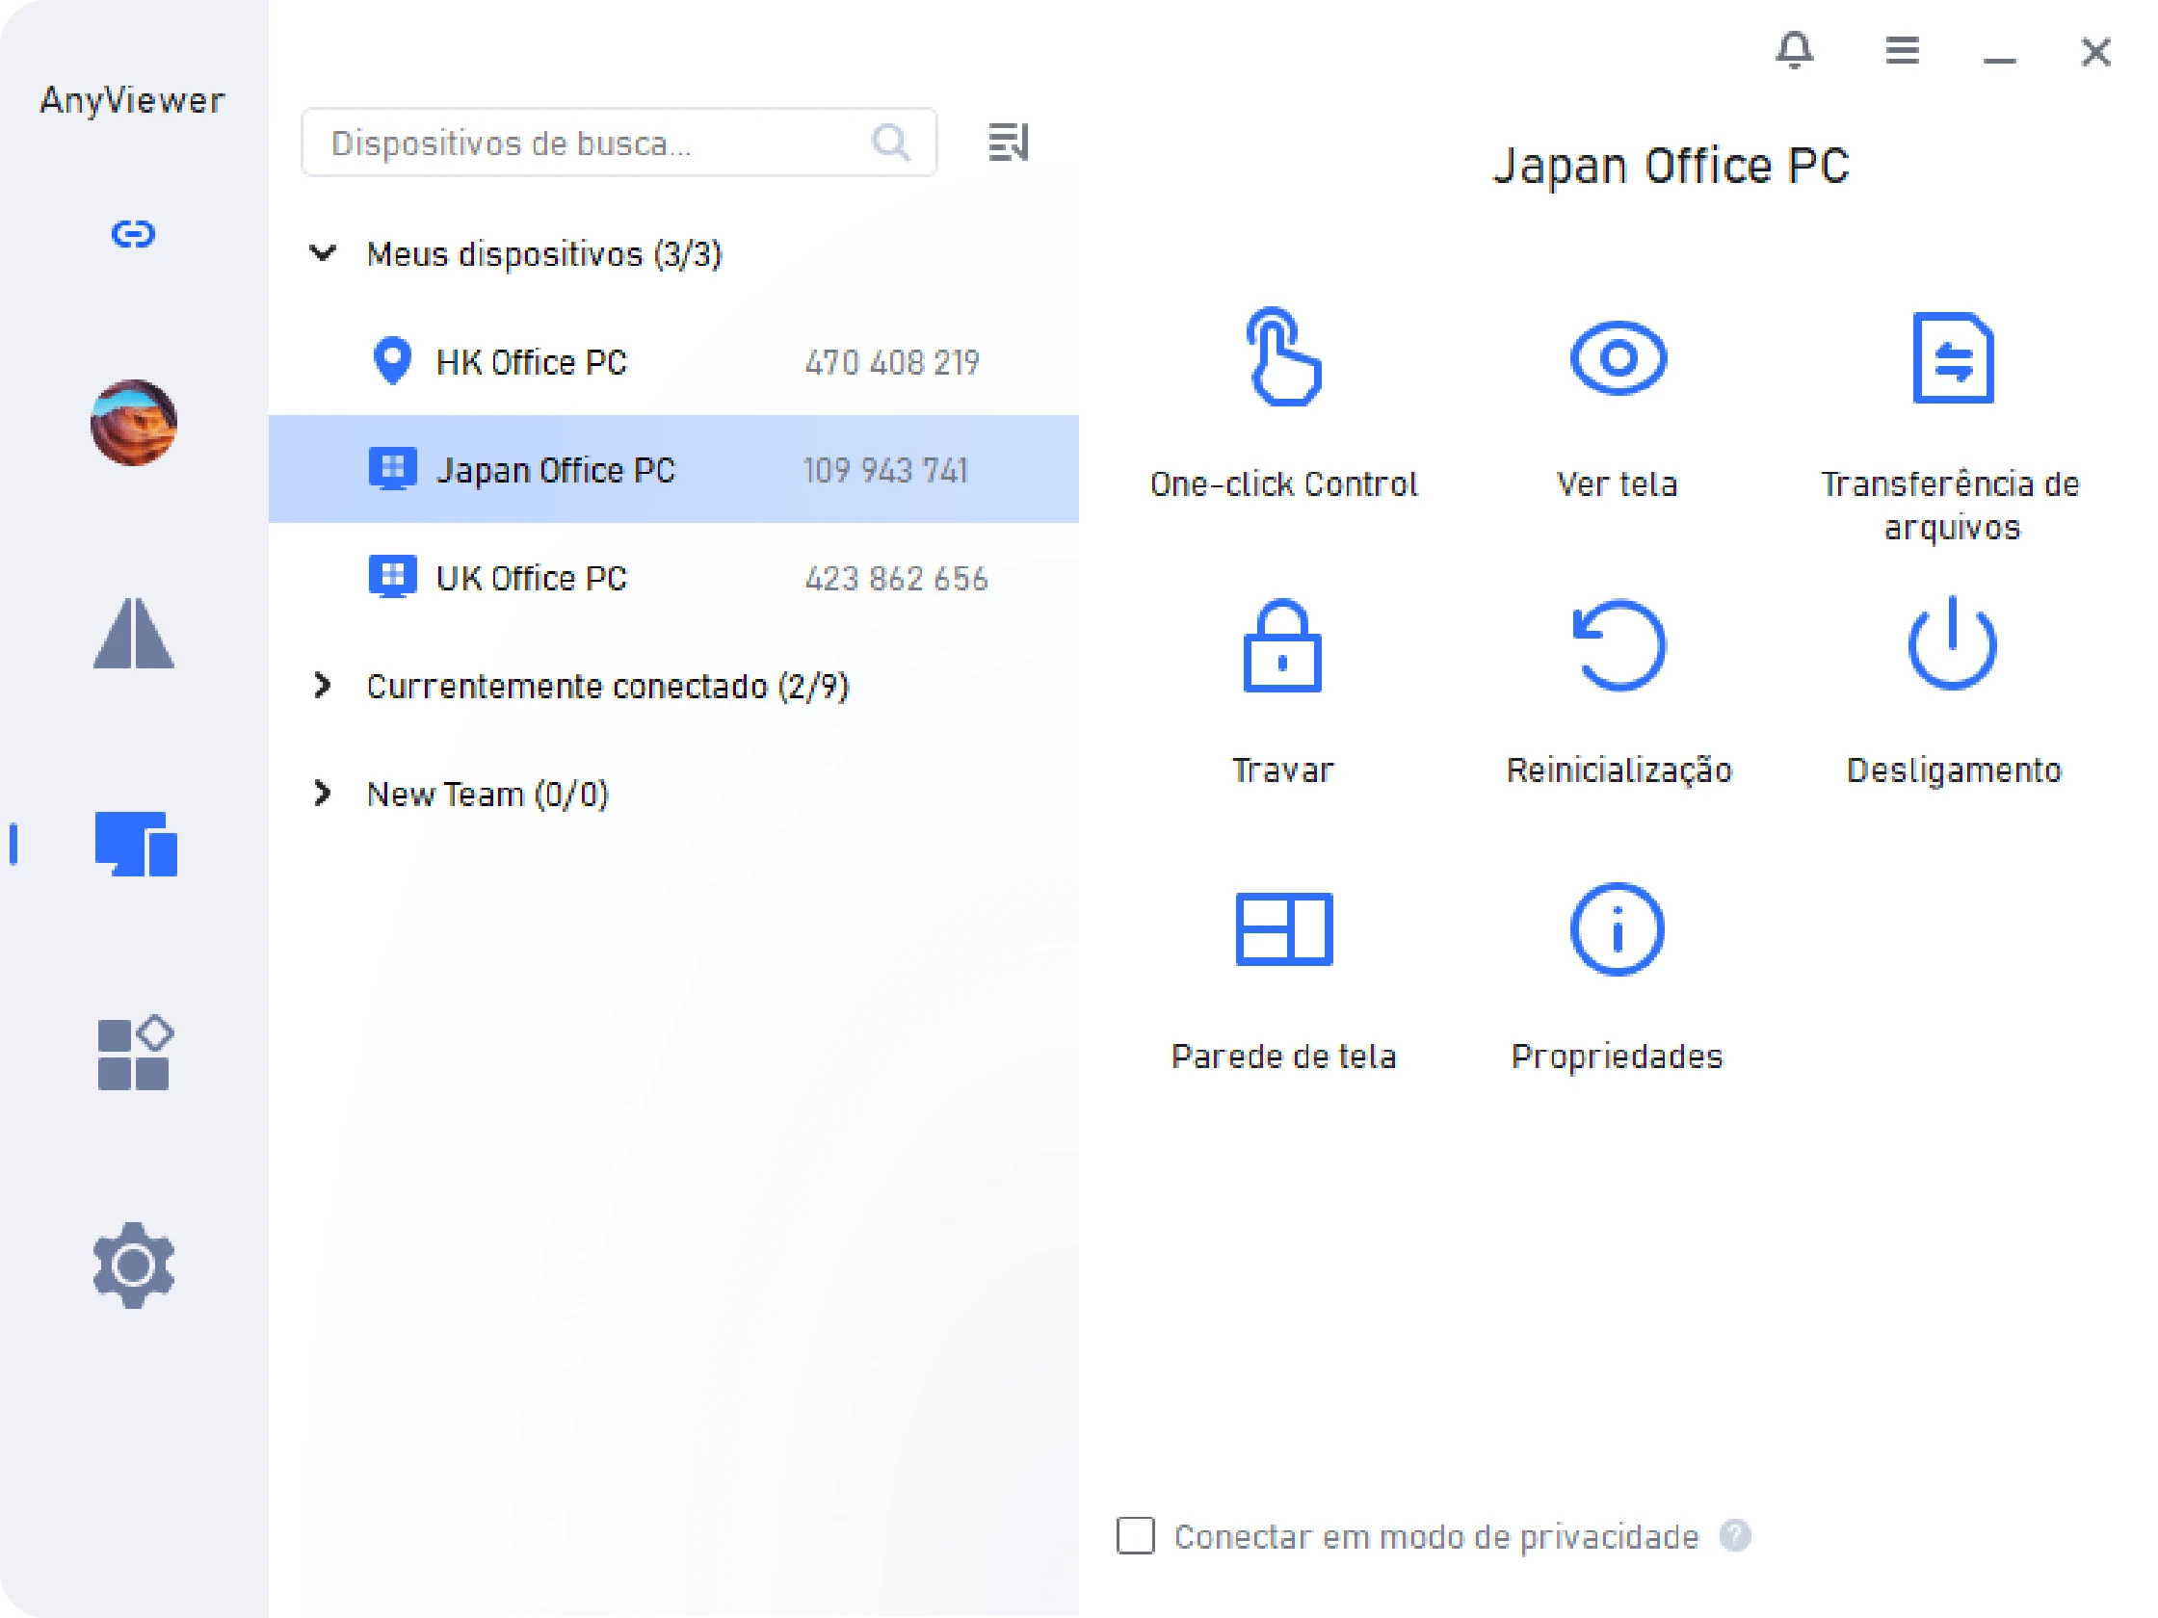This screenshot has height=1618, width=2158.
Task: Click the Travar lock icon
Action: point(1282,645)
